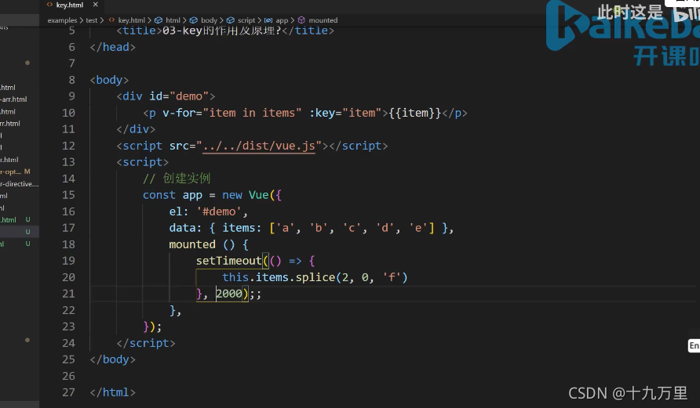Select line 27 via its line number
The image size is (700, 408).
coord(68,392)
